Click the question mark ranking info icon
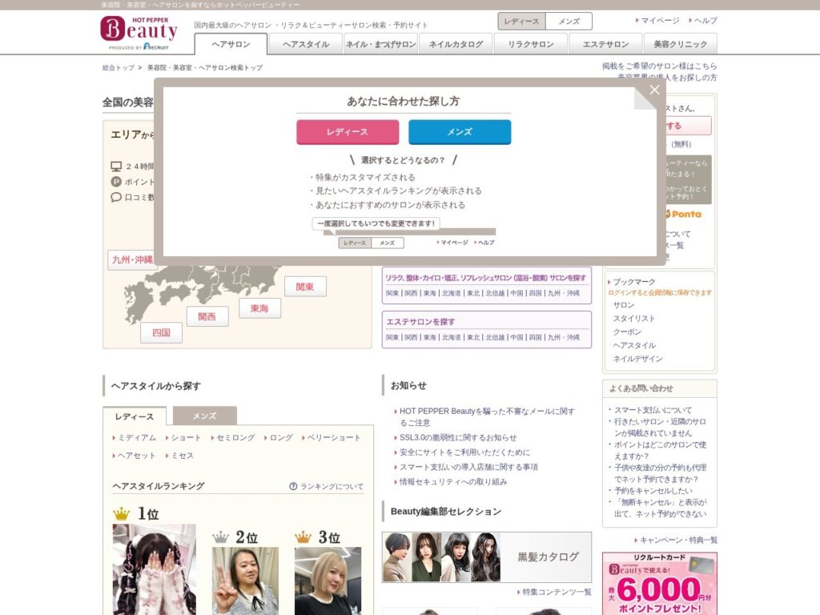Image resolution: width=820 pixels, height=615 pixels. 293,486
